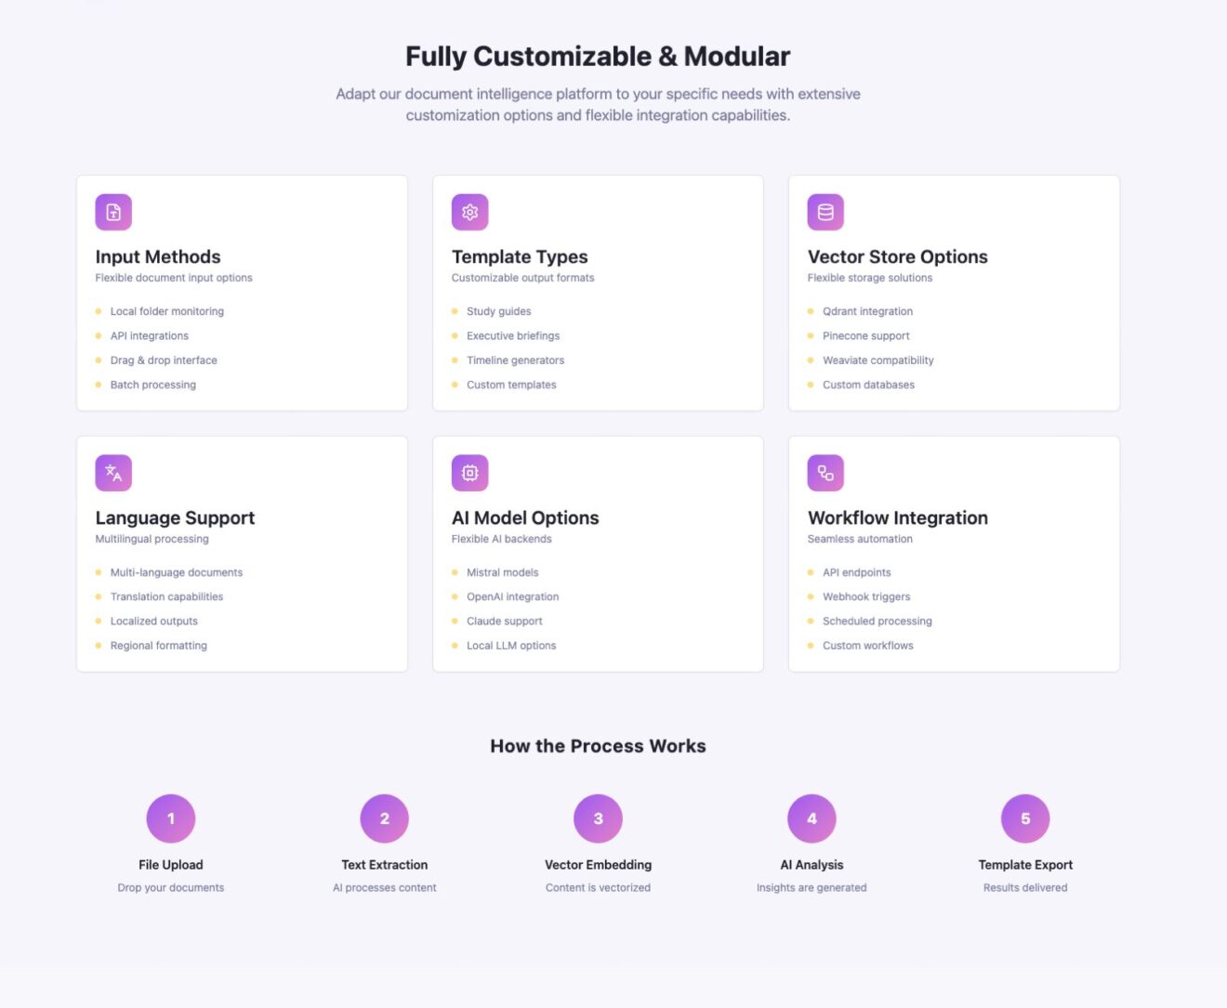
Task: Click the Translation capabilities list item
Action: click(166, 596)
